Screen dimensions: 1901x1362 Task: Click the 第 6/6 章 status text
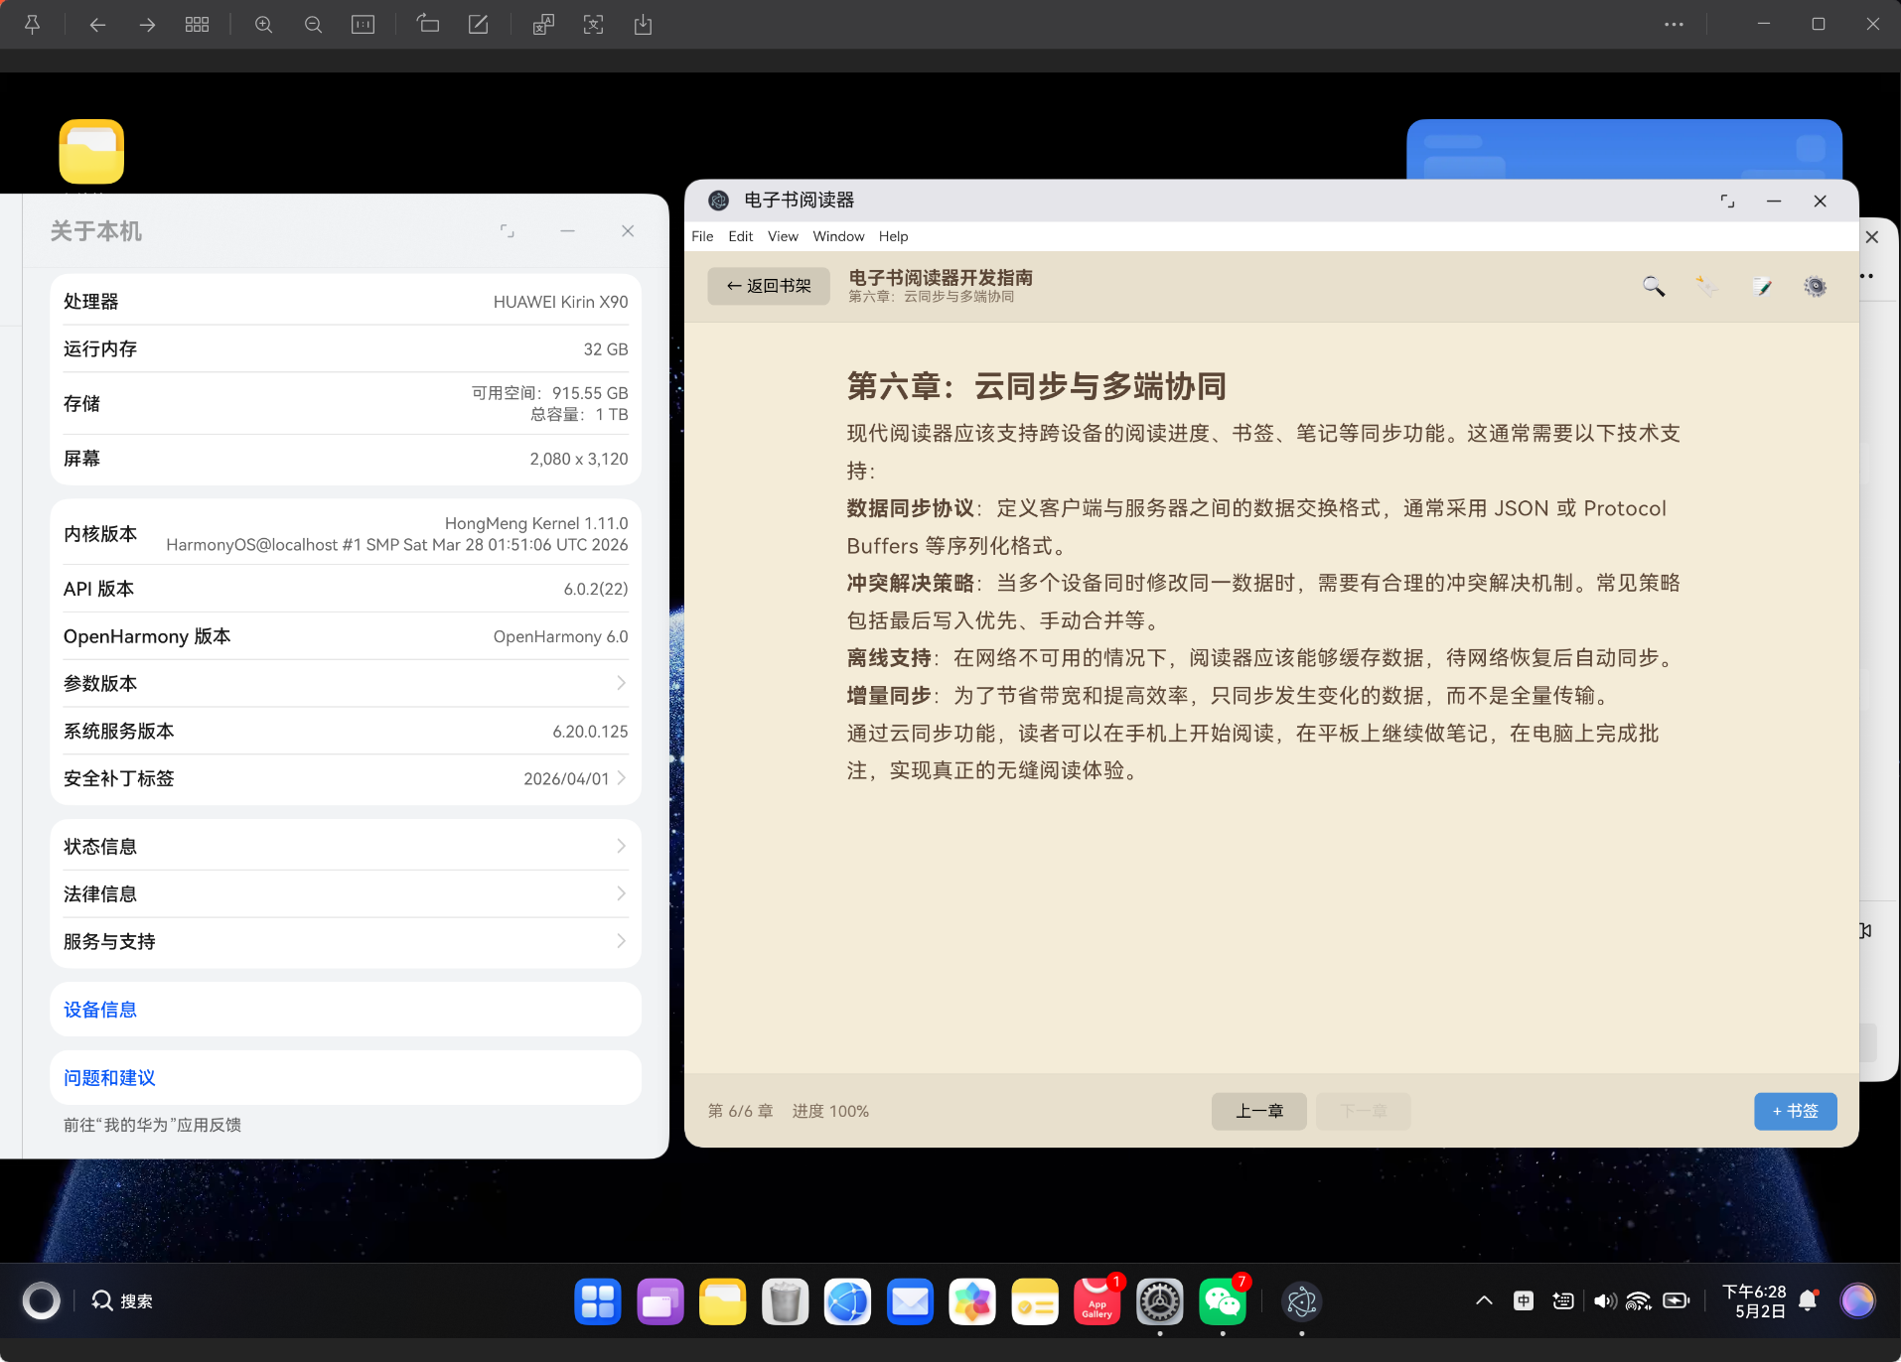740,1111
